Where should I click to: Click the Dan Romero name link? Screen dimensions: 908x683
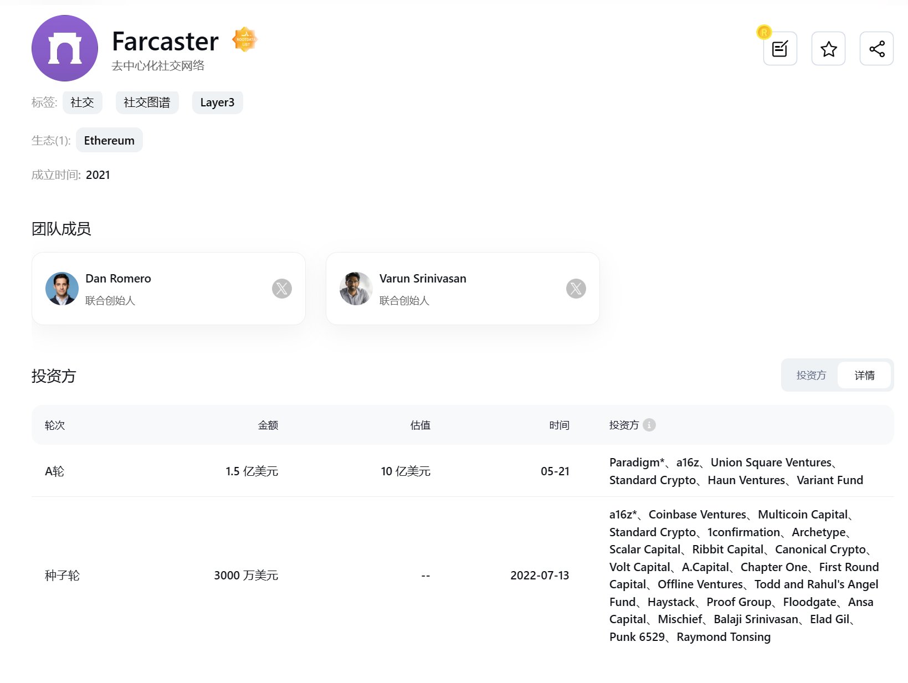pos(118,279)
